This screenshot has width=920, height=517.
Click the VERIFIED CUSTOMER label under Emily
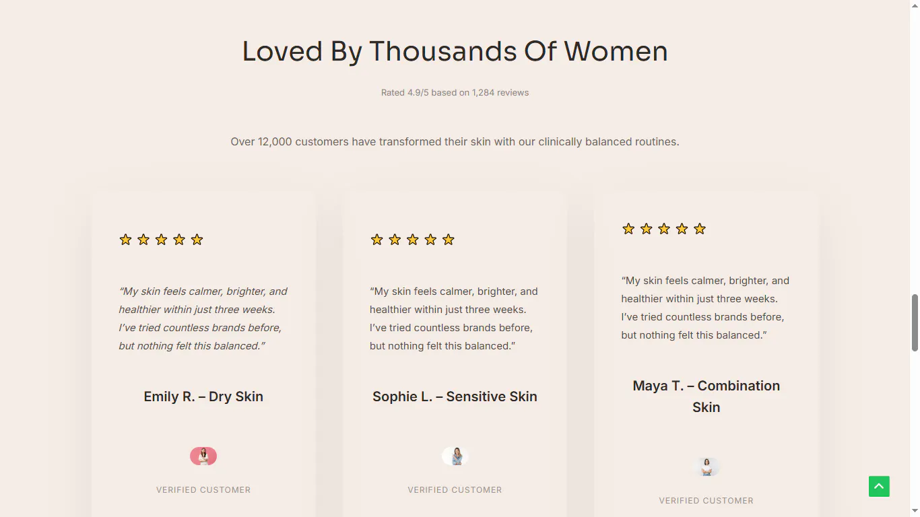203,489
